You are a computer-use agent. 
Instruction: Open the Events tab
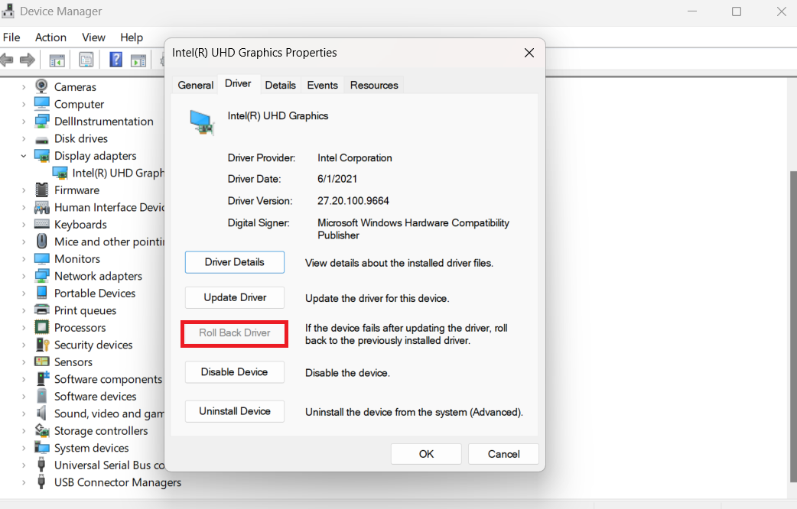322,85
